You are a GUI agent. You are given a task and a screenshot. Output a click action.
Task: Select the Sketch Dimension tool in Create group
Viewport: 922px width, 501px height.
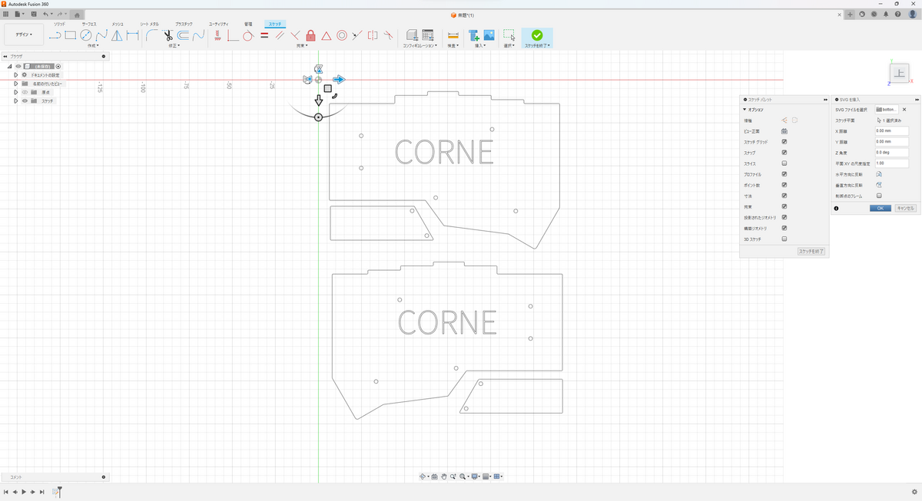[x=132, y=35]
